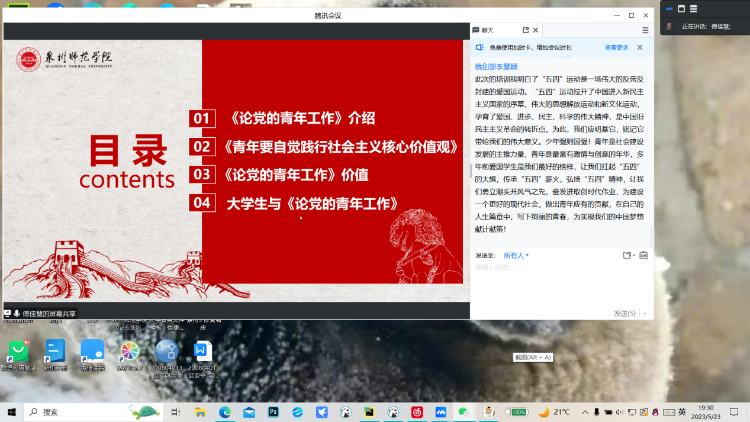Toggle microphone icon beside 傅佳慧的屏幕共享 label
750x422 pixels.
click(17, 314)
